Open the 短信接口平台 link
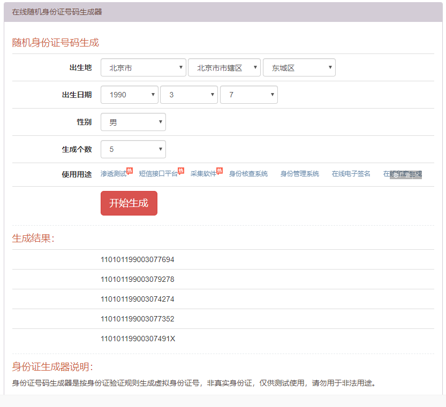 pos(158,174)
